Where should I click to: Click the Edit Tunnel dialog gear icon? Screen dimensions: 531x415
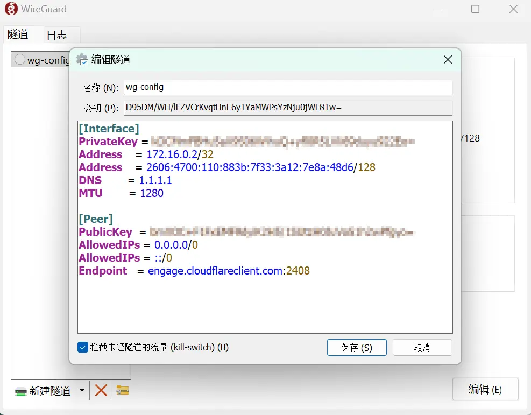click(x=82, y=59)
